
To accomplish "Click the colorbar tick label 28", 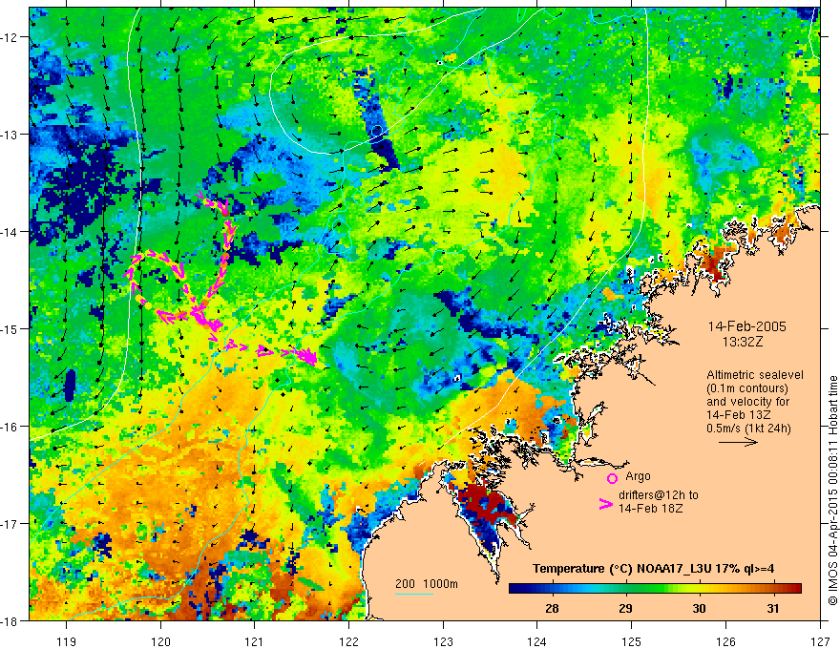I will tap(552, 608).
